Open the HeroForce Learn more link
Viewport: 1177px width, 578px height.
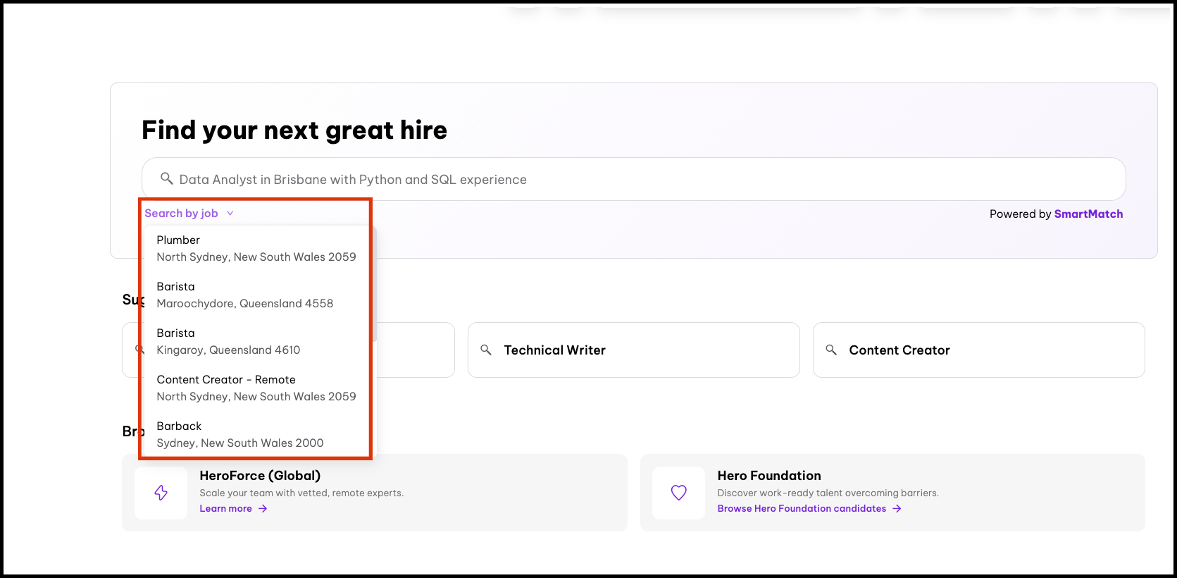pyautogui.click(x=226, y=509)
